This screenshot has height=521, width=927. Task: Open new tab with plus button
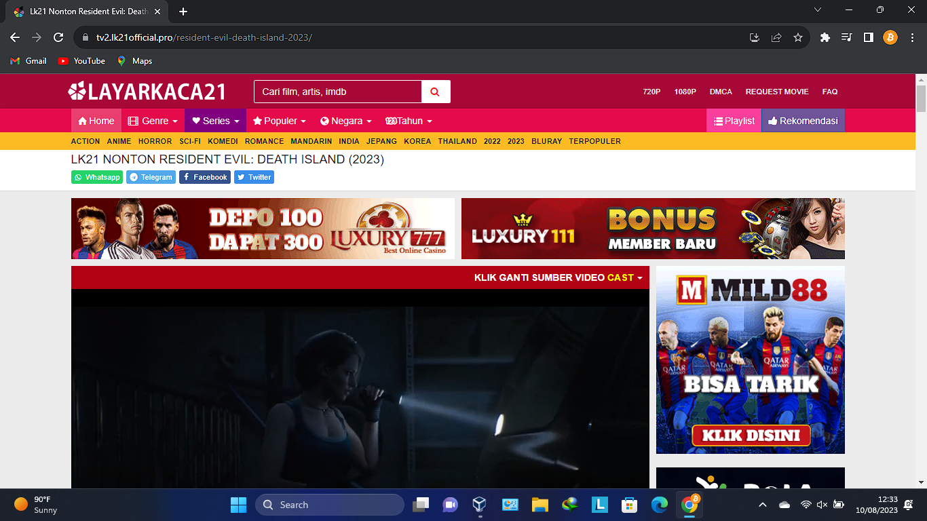tap(183, 12)
